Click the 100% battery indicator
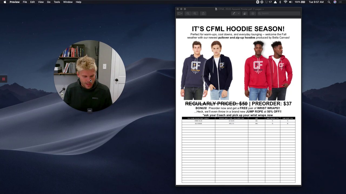This screenshot has width=346, height=194. (300, 2)
